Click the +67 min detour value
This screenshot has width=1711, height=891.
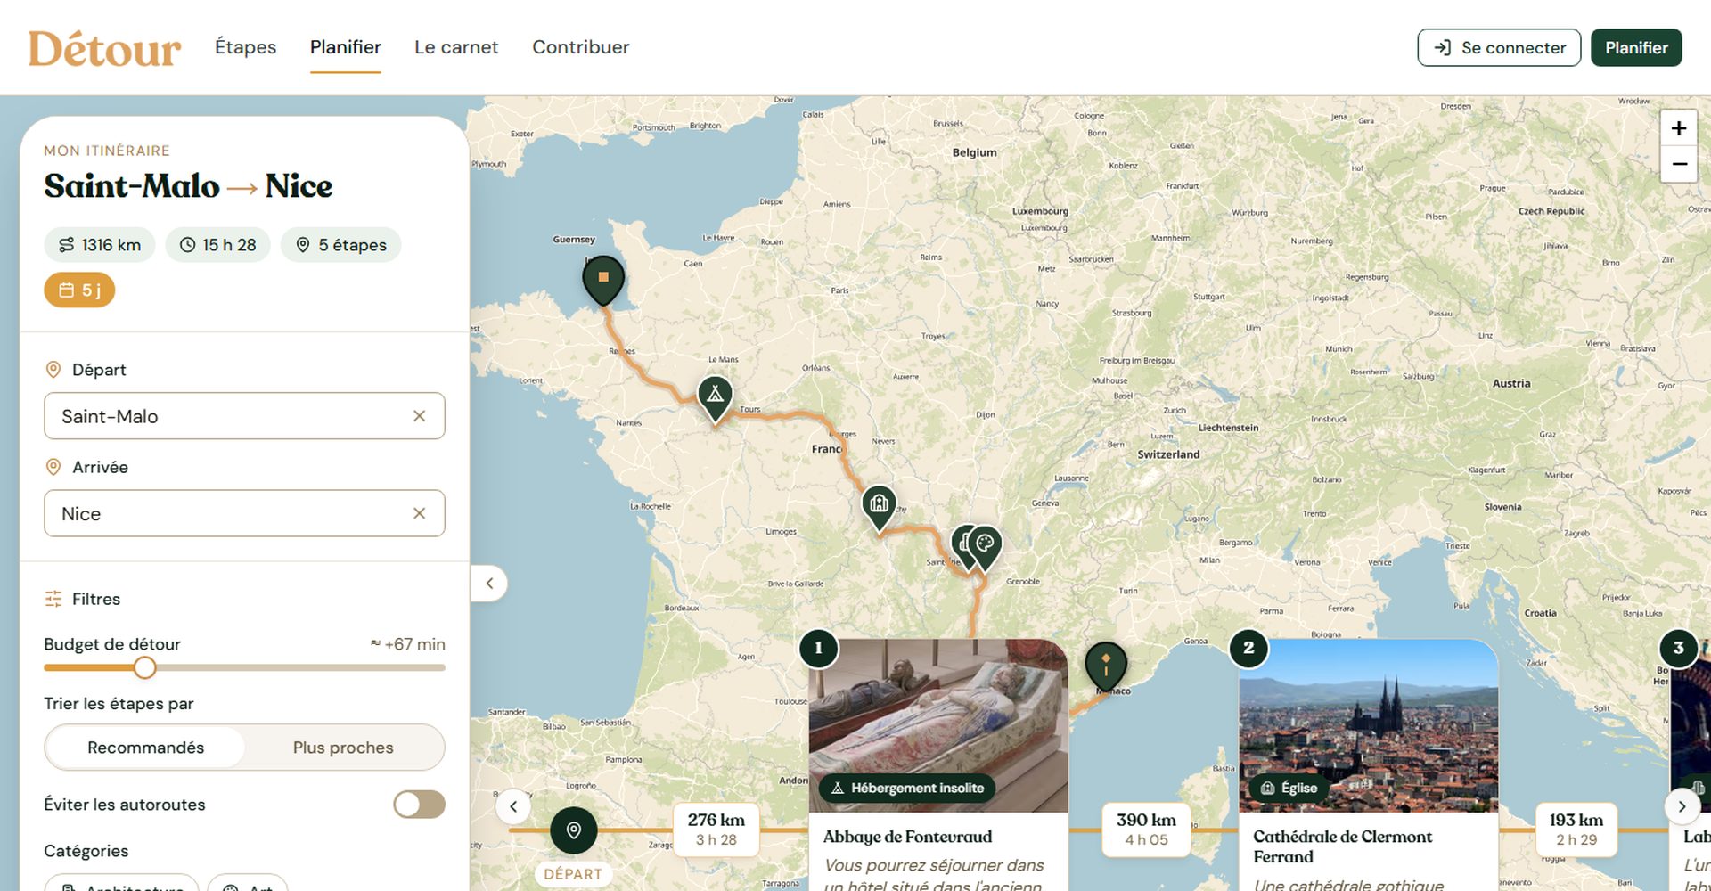coord(408,644)
